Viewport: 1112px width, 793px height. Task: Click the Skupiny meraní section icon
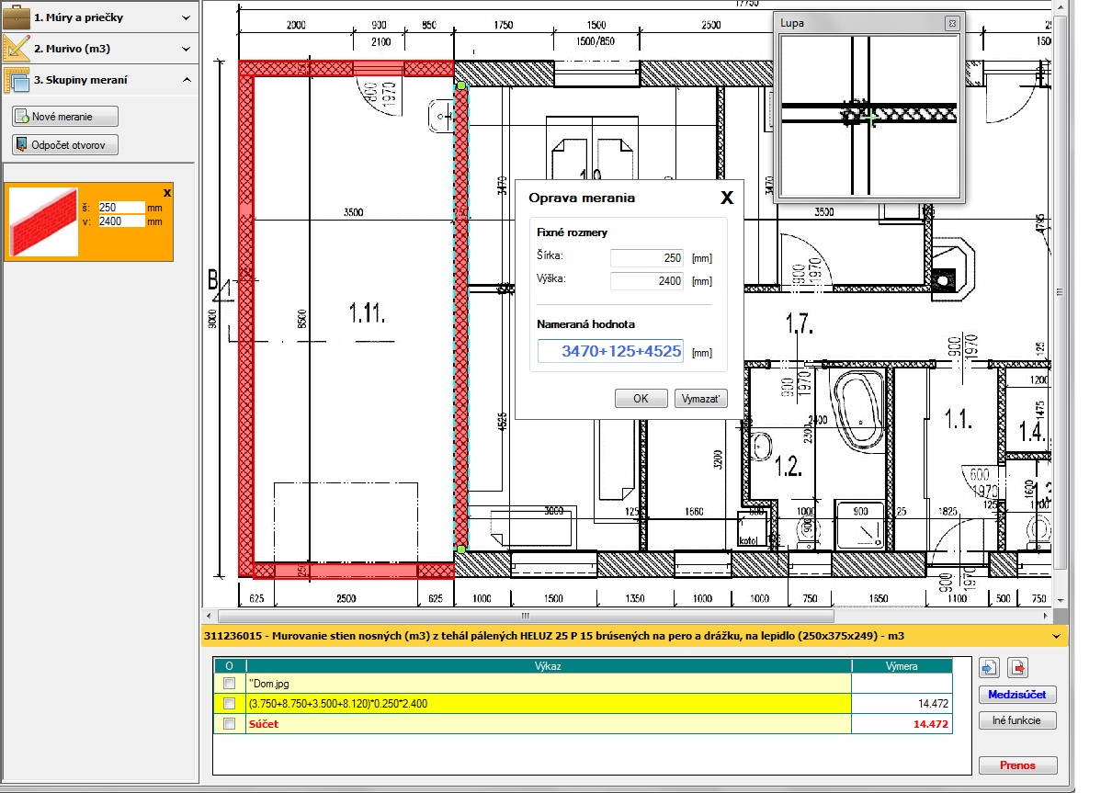tap(16, 80)
